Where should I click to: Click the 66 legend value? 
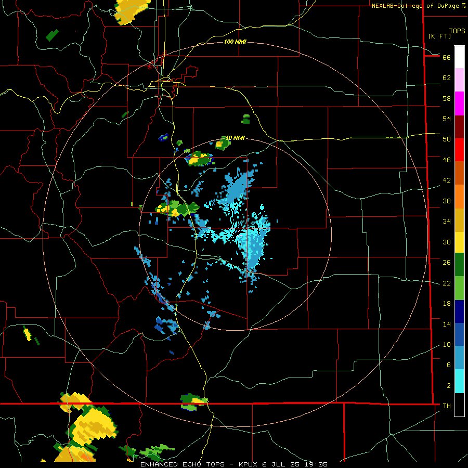tap(447, 57)
